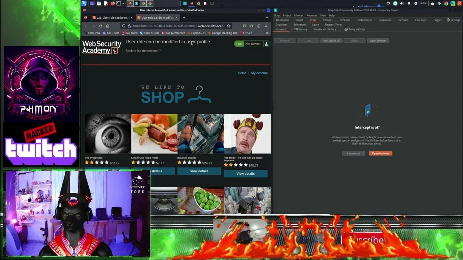This screenshot has width=463, height=260.
Task: Click the orange Open browser button
Action: point(381,153)
